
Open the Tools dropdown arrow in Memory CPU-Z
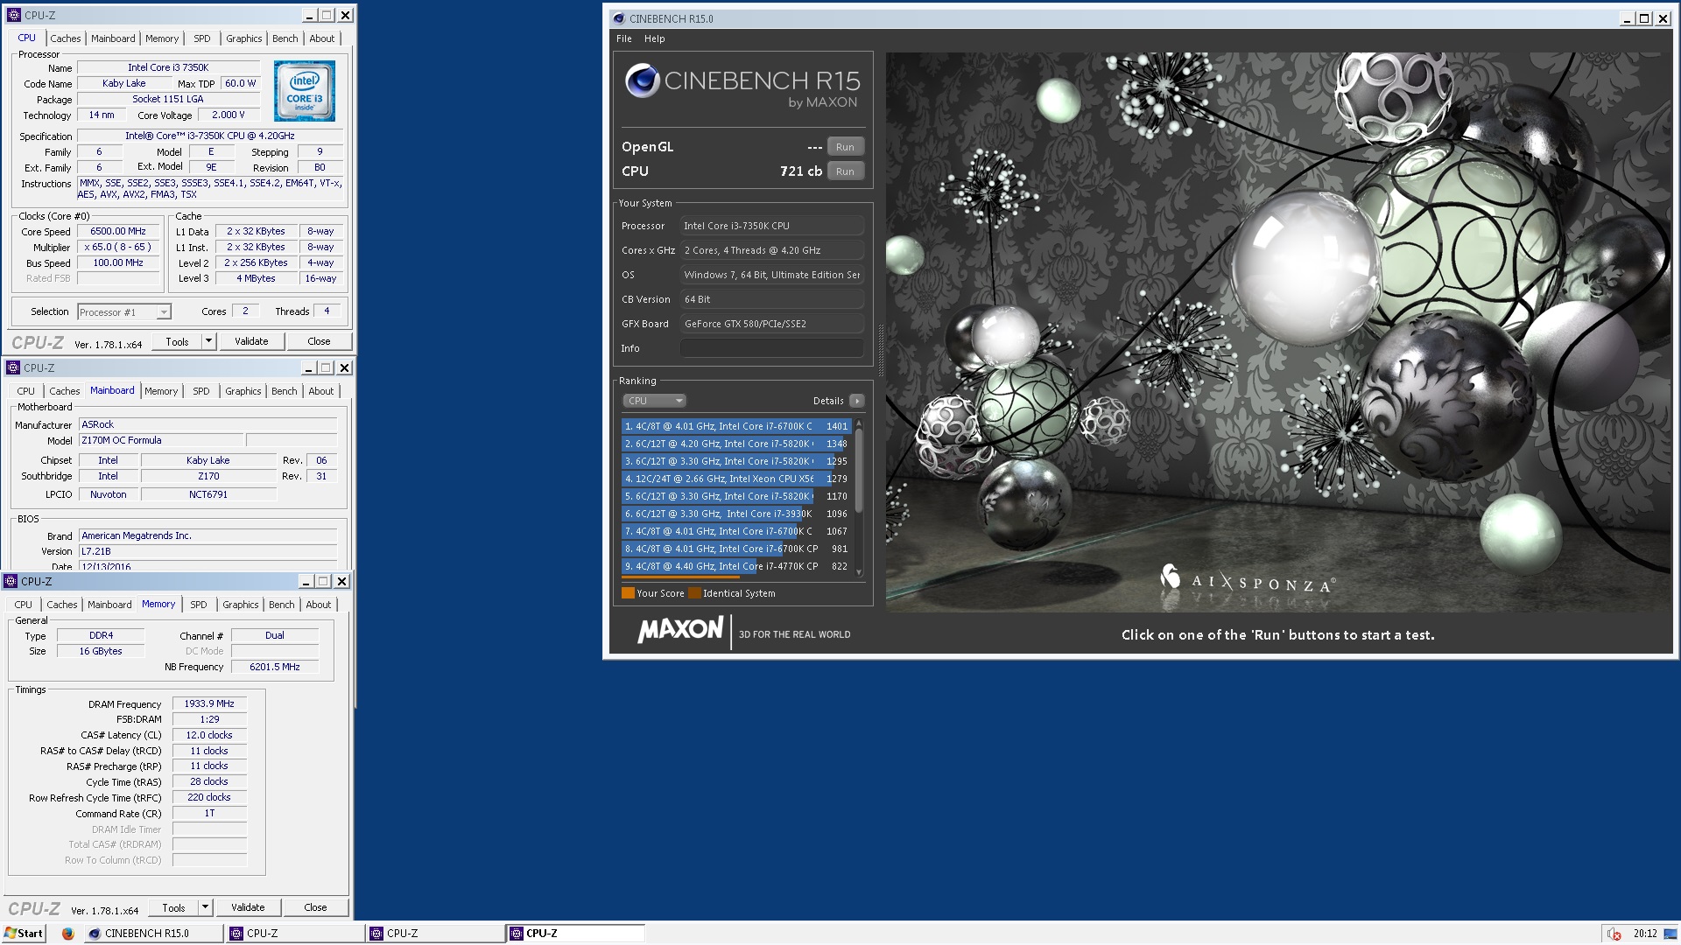(205, 907)
